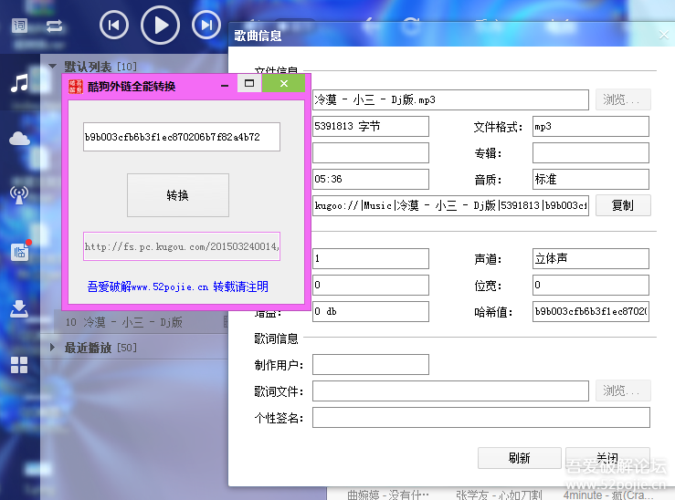
Task: Click the 浏览 button beside 歌词文件
Action: click(x=623, y=391)
